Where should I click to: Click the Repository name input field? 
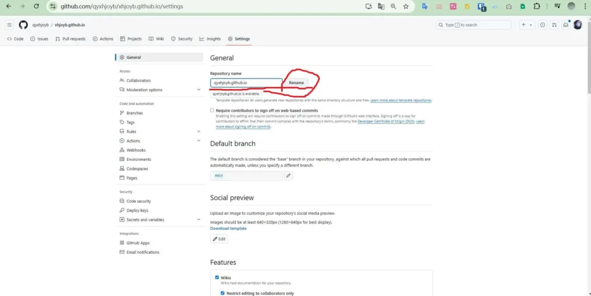tap(246, 83)
